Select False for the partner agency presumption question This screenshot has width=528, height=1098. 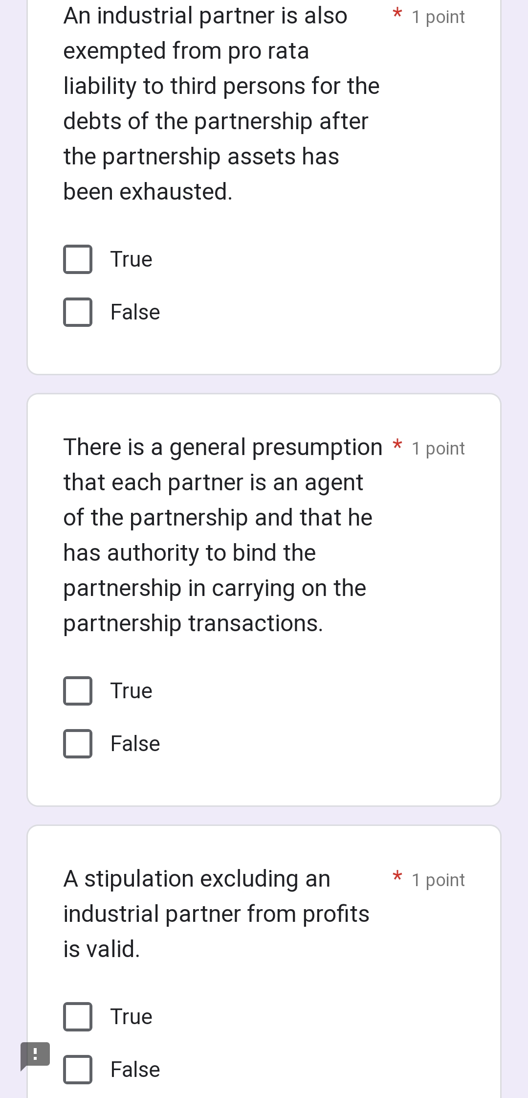click(78, 743)
